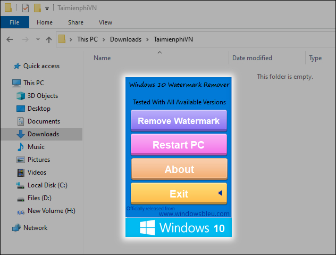Open the About button in Watermark Remover
Viewport: 336px width, 255px height.
point(179,169)
